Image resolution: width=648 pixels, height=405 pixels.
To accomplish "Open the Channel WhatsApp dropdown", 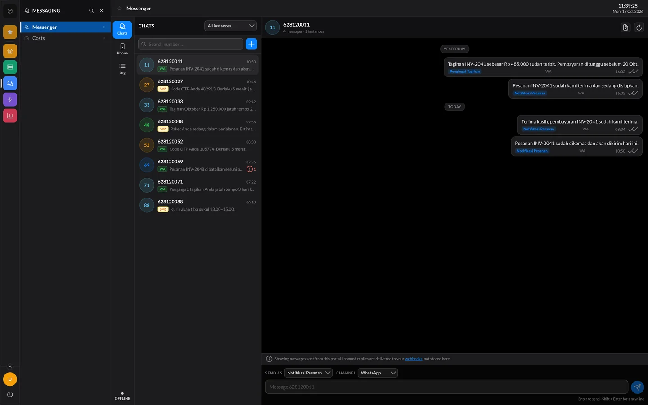I will (x=378, y=373).
